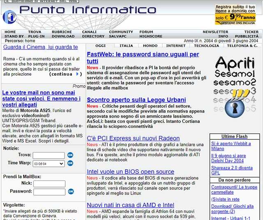Image resolution: width=263 pixels, height=220 pixels.
Task: Open the NEWSLETTER navigation link
Action: pyautogui.click(x=215, y=32)
